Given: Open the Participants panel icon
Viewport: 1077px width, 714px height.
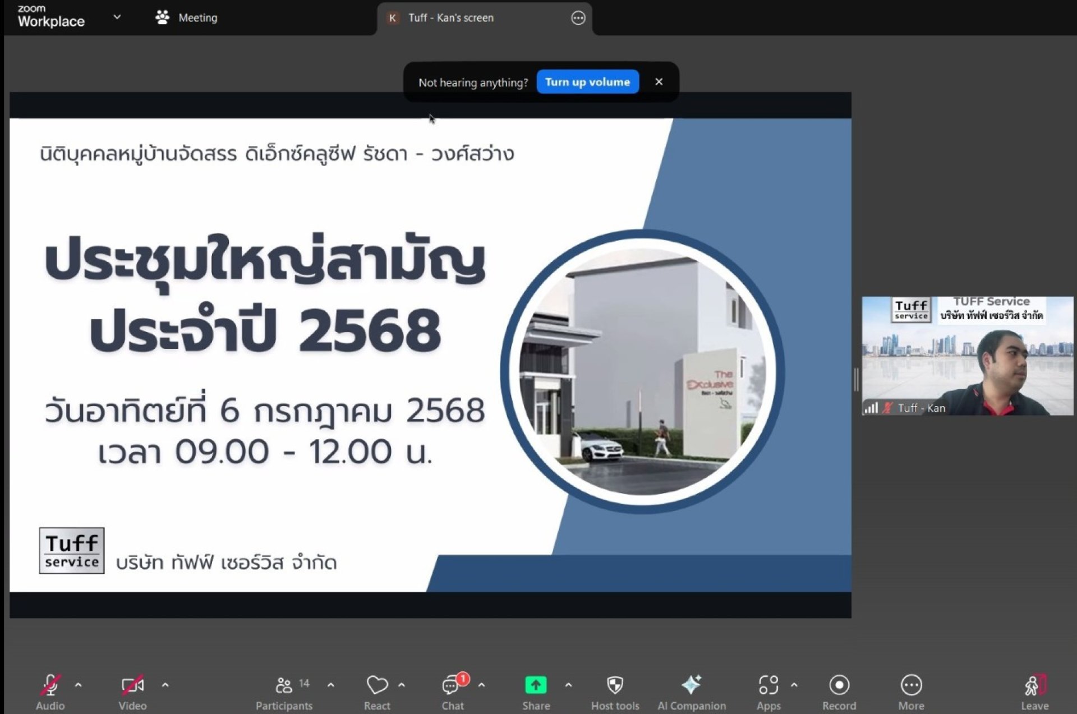Looking at the screenshot, I should 284,685.
